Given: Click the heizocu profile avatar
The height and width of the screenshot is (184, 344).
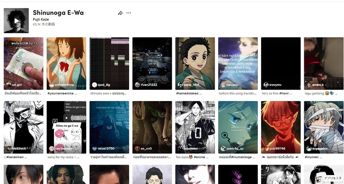Looking at the screenshot, I should [x=223, y=85].
